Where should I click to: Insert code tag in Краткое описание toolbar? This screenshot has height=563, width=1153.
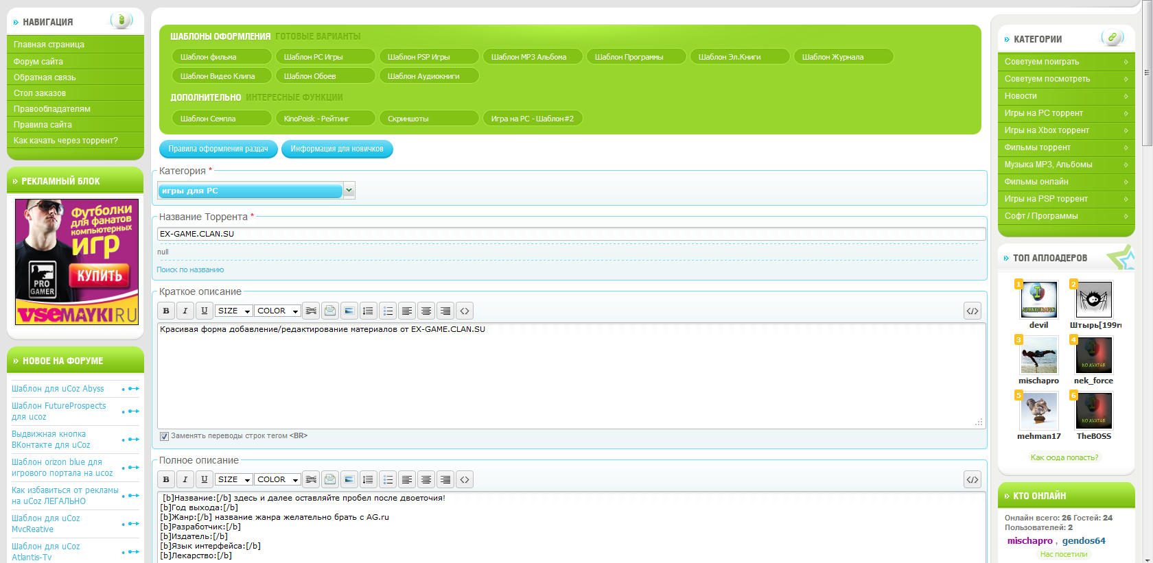[465, 311]
